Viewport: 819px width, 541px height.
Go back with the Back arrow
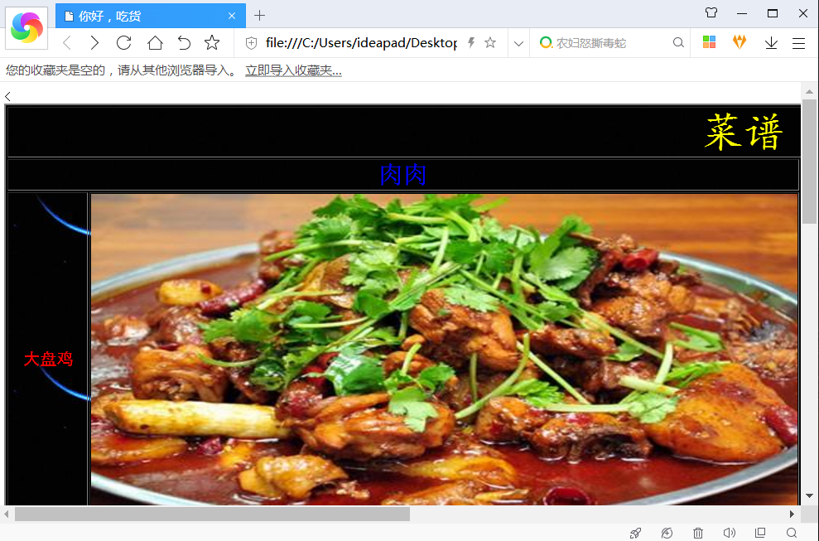point(67,43)
